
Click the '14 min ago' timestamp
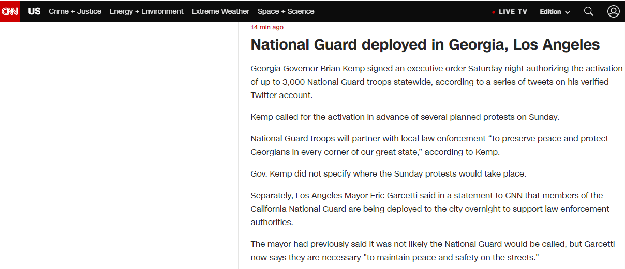(x=267, y=27)
